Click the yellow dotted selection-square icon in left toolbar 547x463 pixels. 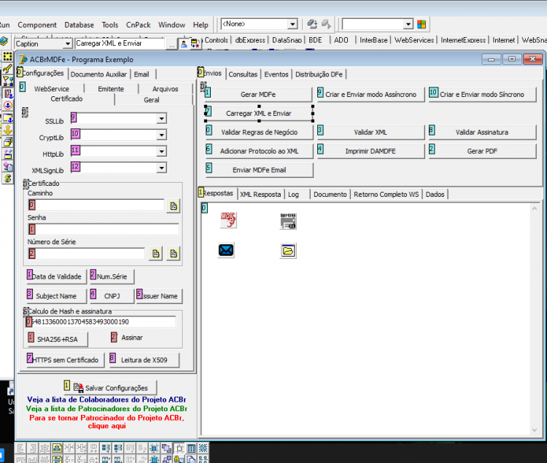tap(8, 57)
